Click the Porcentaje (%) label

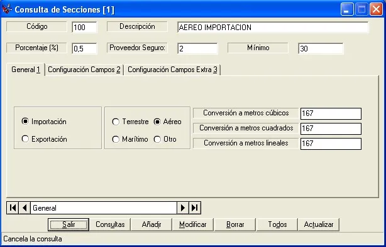36,48
